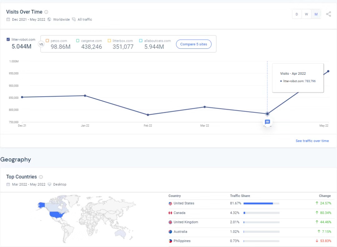Click the Compare 5 sites button
The width and height of the screenshot is (337, 247).
point(193,44)
